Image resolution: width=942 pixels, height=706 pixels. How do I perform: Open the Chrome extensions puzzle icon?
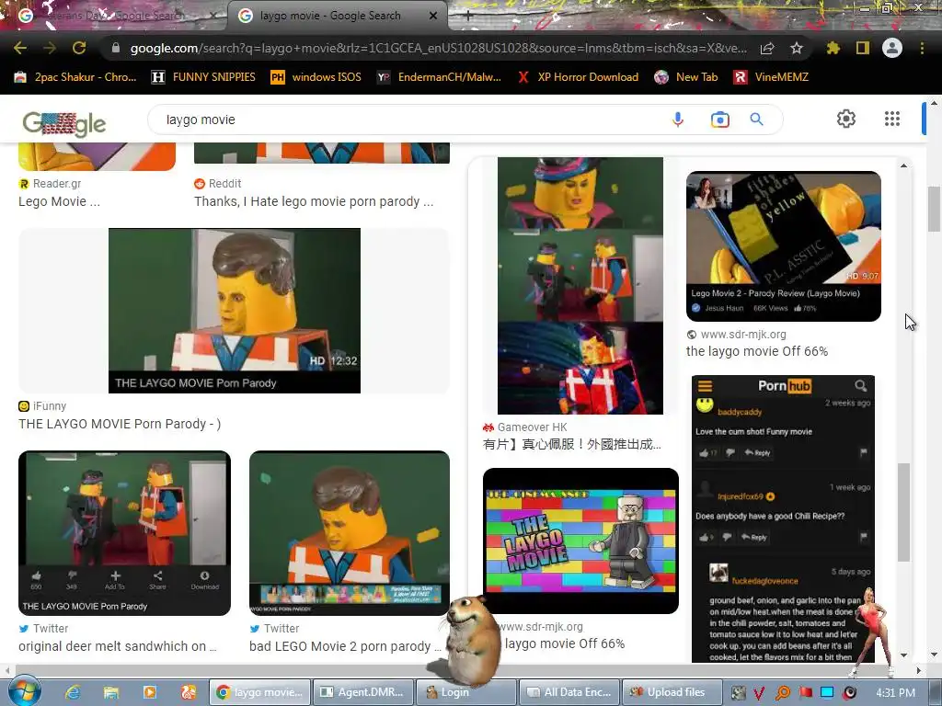pyautogui.click(x=833, y=48)
